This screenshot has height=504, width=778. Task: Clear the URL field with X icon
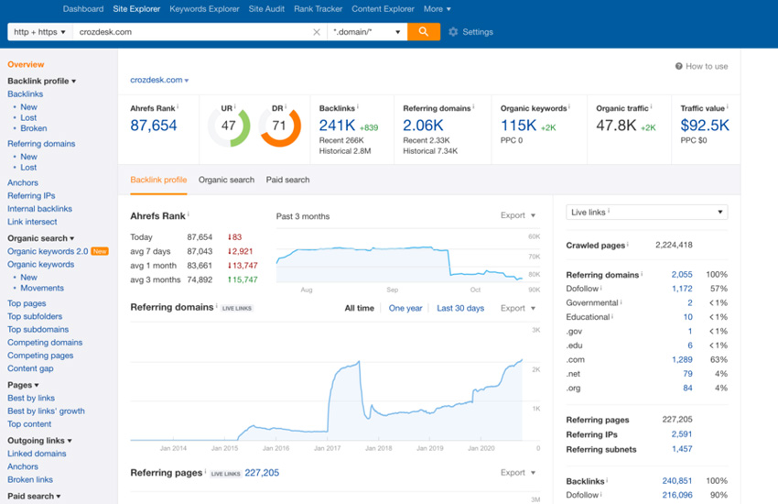(x=317, y=32)
